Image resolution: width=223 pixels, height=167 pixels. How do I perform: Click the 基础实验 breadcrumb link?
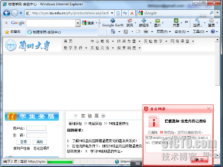tap(75, 124)
